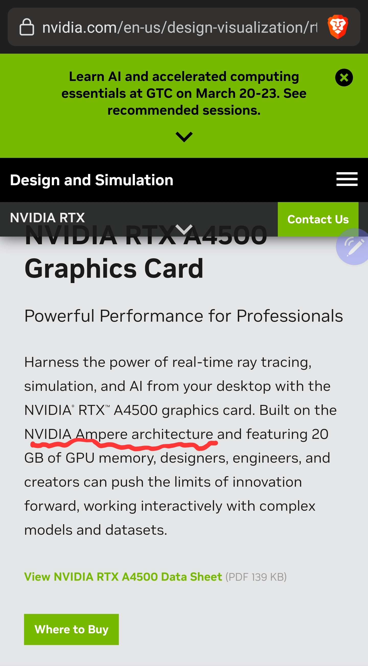
Task: Open the NVIDIA RTX A4500 Data Sheet link
Action: 123,577
